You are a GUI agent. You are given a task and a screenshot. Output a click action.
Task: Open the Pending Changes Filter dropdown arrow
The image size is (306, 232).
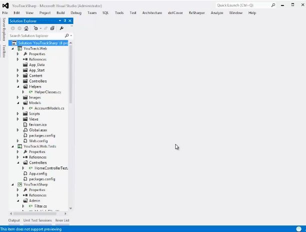point(40,28)
